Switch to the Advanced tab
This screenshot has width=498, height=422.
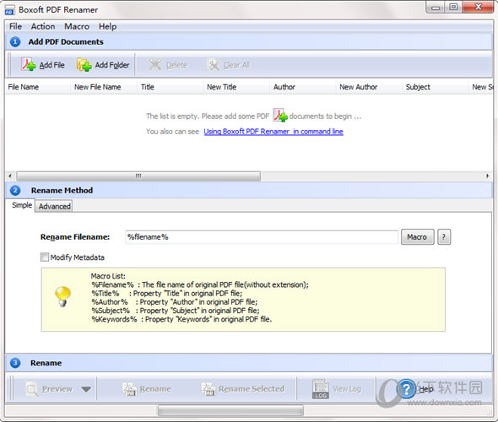click(54, 207)
